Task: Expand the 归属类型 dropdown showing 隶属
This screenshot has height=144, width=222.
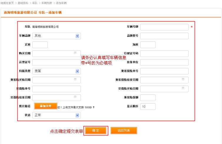Action: click(77, 71)
